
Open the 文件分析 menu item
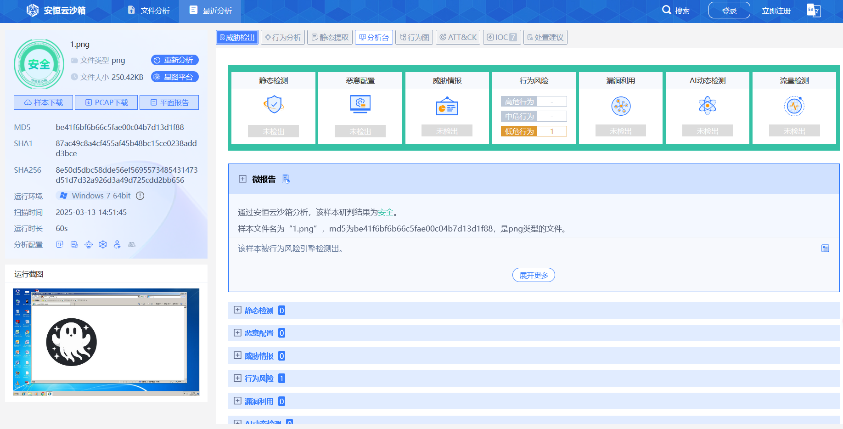point(149,11)
